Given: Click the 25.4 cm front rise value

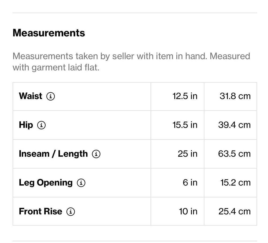Looking at the screenshot, I should point(235,211).
